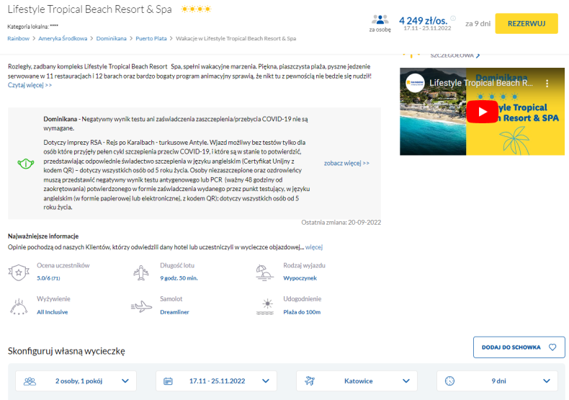Click the per-person people icon
Screen dimensions: 569x400
pos(380,20)
